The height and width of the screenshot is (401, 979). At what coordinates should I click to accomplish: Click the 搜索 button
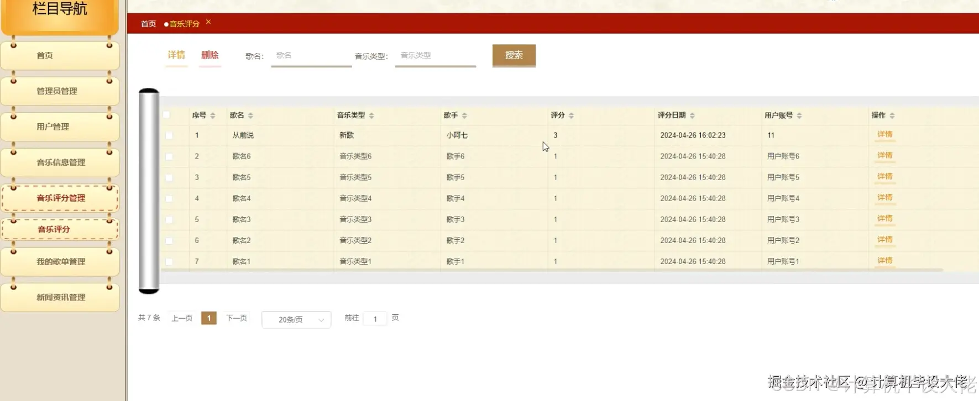coord(514,55)
